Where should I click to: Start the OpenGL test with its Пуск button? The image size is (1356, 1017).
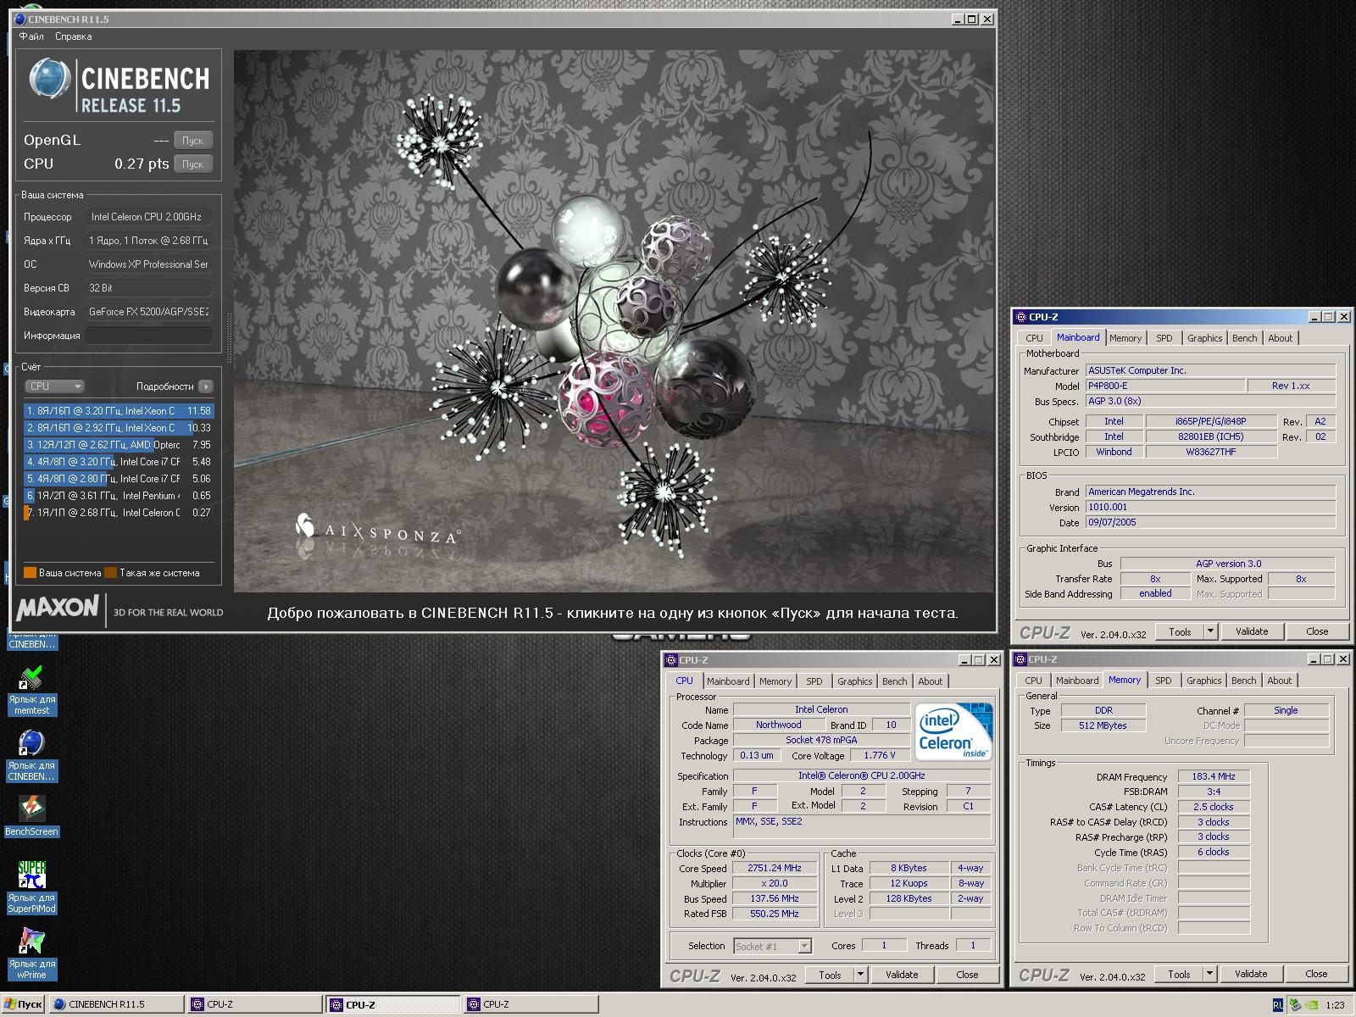coord(192,141)
